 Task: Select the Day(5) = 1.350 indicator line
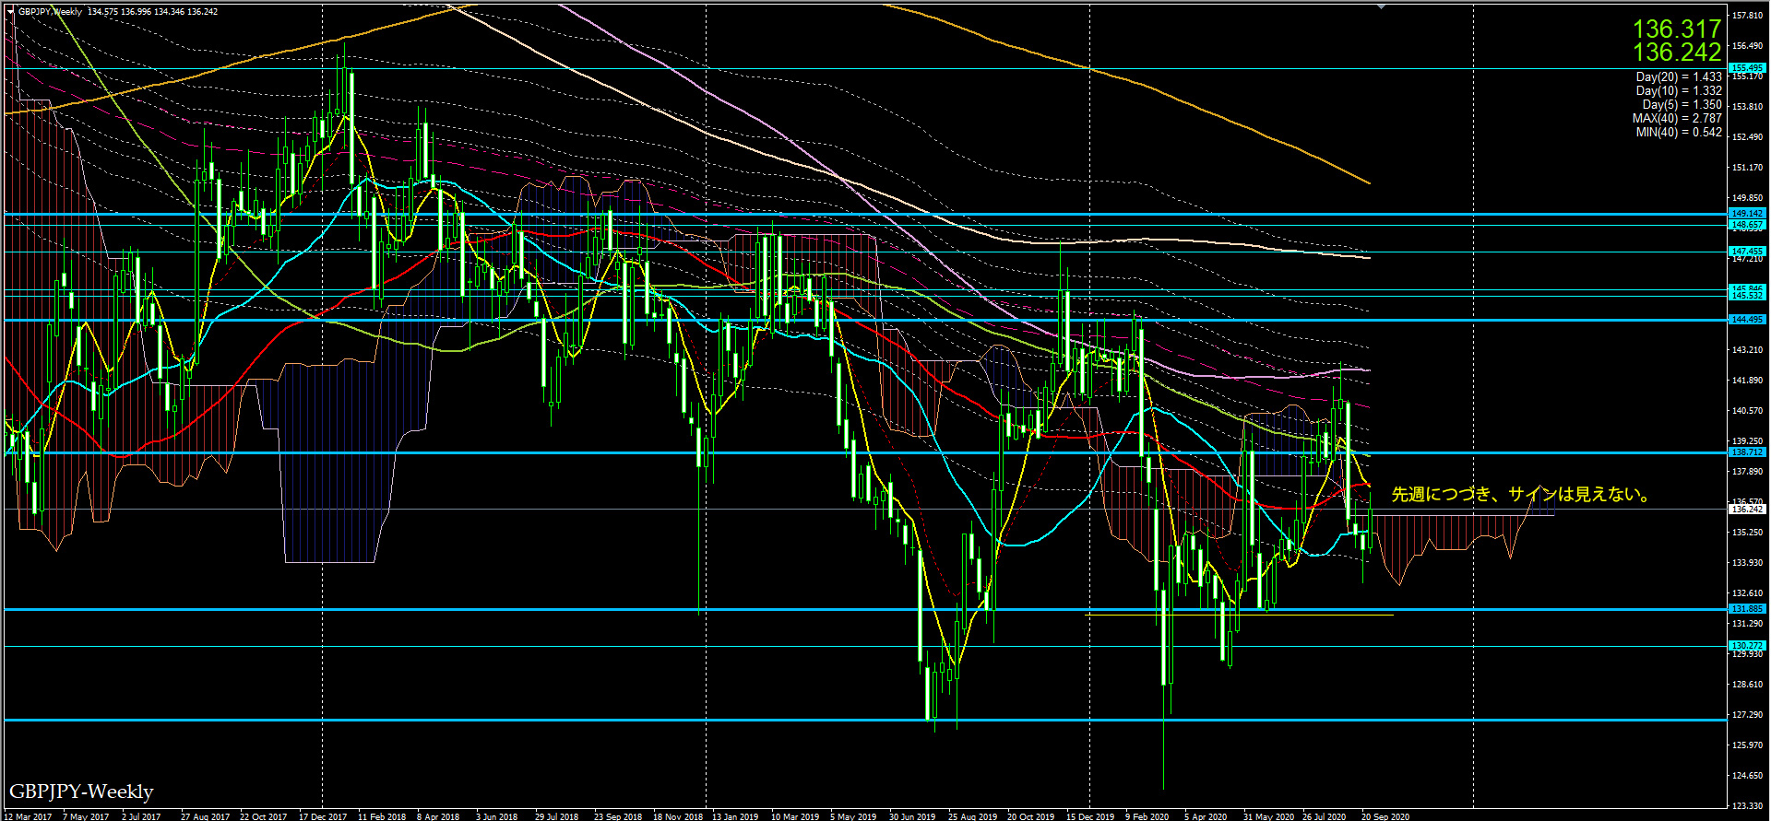click(1682, 105)
